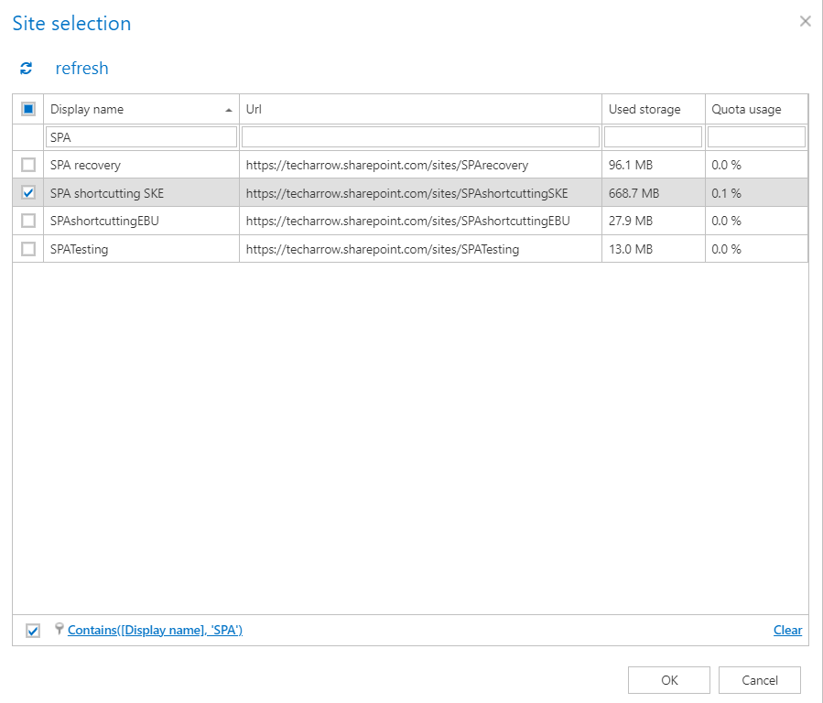This screenshot has width=823, height=703.
Task: Click the refresh text link
Action: coord(81,69)
